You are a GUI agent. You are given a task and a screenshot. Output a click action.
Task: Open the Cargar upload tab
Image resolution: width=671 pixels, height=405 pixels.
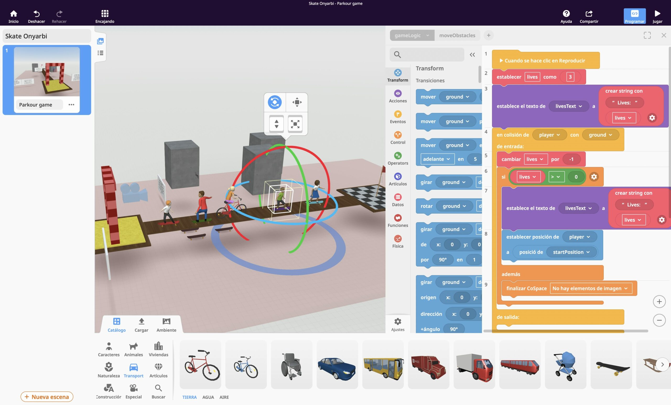(x=141, y=325)
